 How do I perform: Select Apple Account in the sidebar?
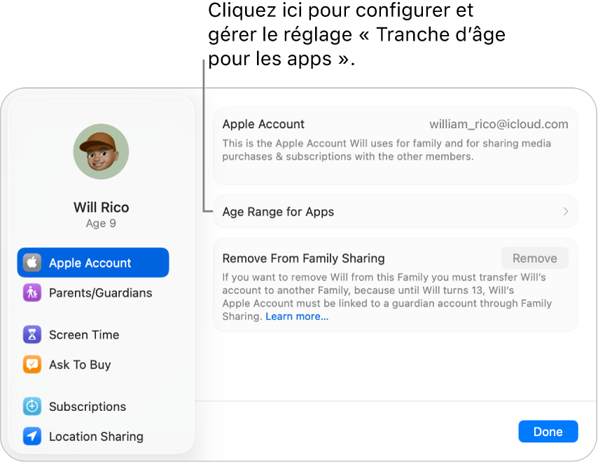90,262
